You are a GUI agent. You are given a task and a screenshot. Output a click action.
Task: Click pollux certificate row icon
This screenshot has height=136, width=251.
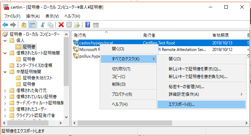click(x=76, y=56)
